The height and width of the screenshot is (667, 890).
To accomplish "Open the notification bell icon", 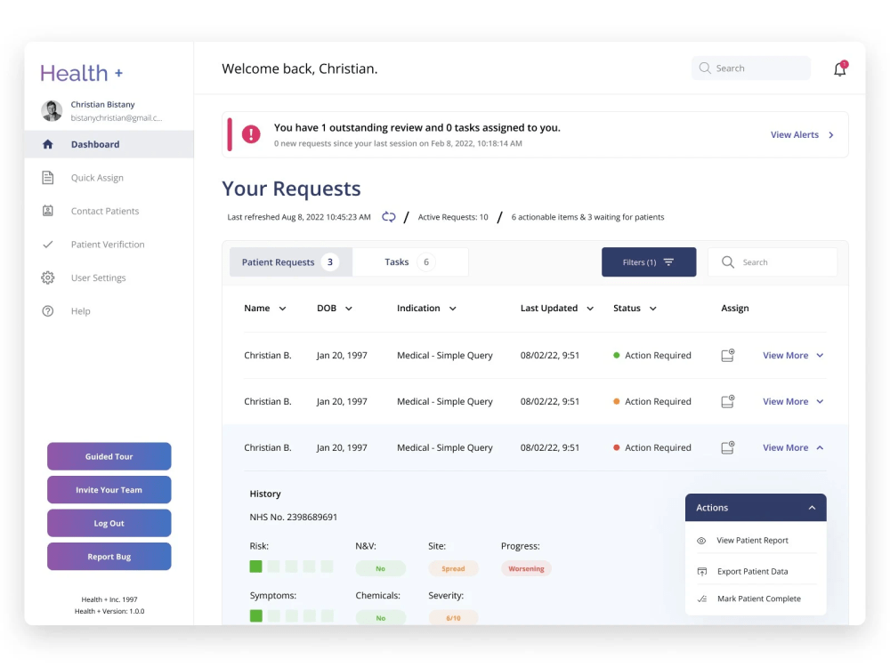I will (x=839, y=68).
